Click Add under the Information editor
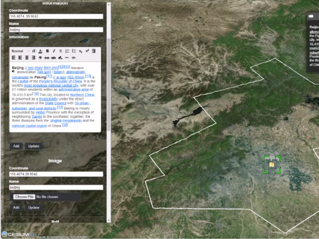Viewport: 319px width, 239px height. [x=16, y=146]
